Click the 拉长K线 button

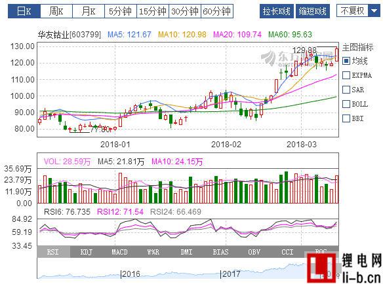point(277,11)
